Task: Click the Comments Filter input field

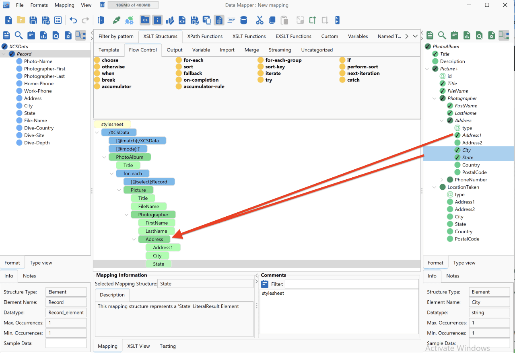Action: 351,284
